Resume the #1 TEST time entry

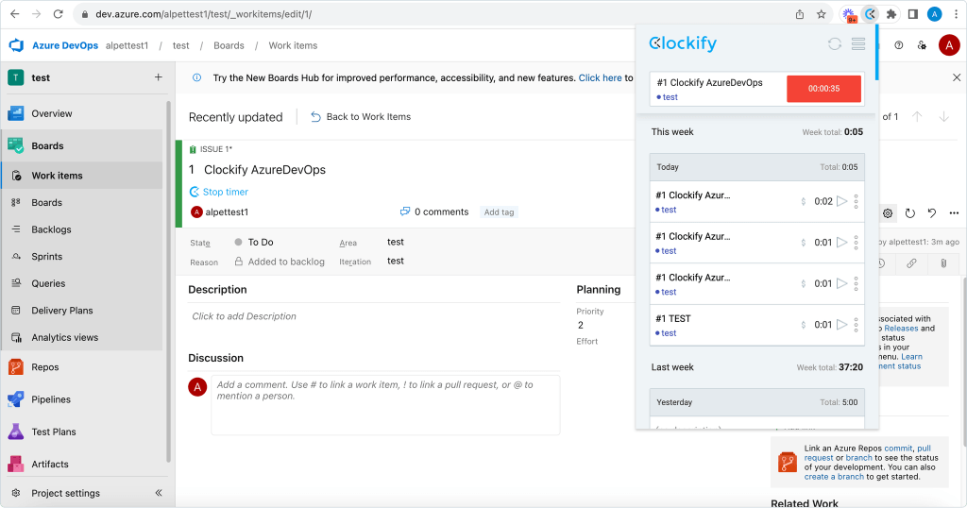tap(841, 324)
